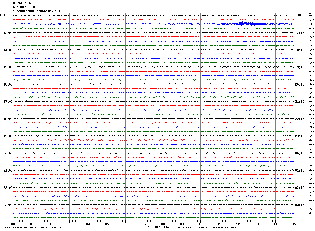Viewport: 315px width, 231px height.
Task: Select the 20:00 EDT time label
Action: click(x=8, y=153)
